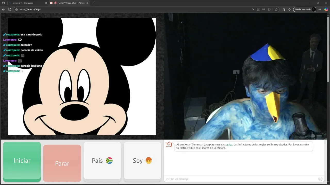Click the install app icon
Image resolution: width=330 pixels, height=185 pixels.
258,9
